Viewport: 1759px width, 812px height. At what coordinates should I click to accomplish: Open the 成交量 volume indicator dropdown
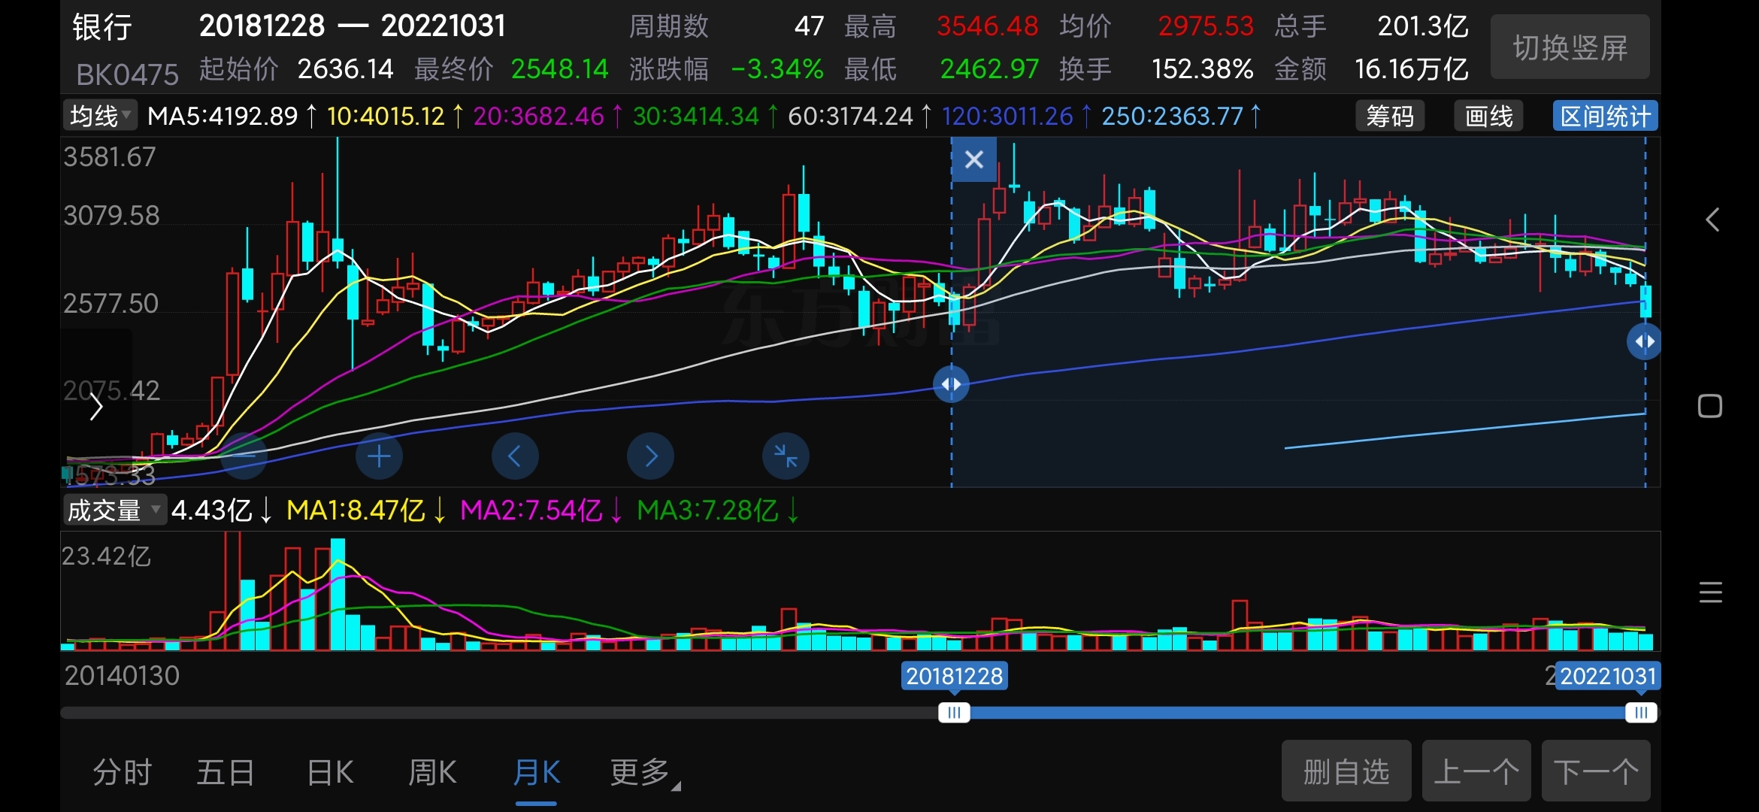click(x=114, y=510)
